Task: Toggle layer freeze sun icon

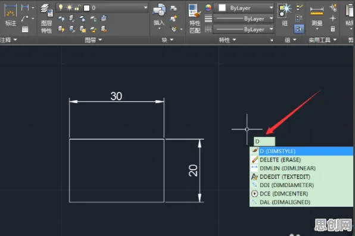Action: click(69, 8)
